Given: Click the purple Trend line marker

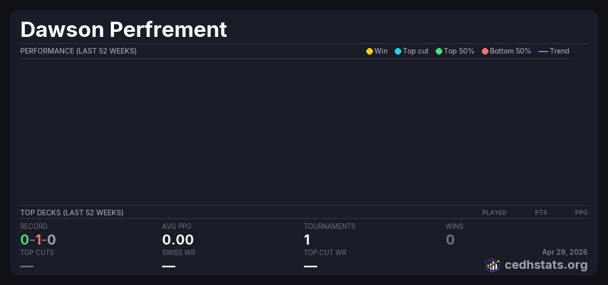Looking at the screenshot, I should pyautogui.click(x=543, y=52).
